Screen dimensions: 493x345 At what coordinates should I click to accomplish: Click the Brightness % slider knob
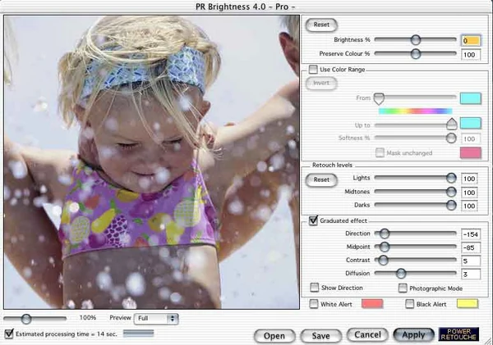point(416,40)
